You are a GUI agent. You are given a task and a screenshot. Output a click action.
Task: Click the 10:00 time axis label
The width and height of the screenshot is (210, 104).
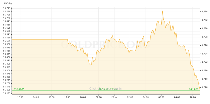(192, 97)
